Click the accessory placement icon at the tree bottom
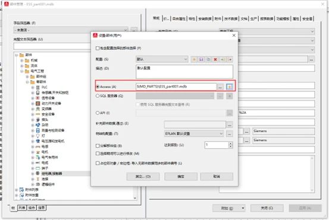Image resolution: width=329 pixels, height=220 pixels. (x=21, y=195)
